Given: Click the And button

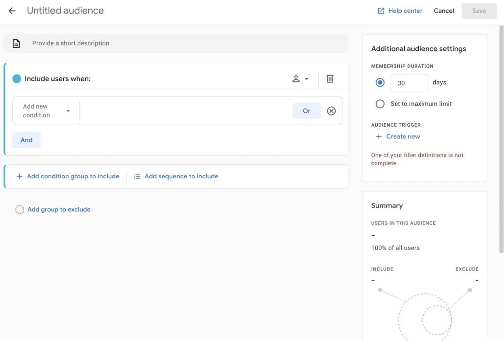Looking at the screenshot, I should 27,140.
